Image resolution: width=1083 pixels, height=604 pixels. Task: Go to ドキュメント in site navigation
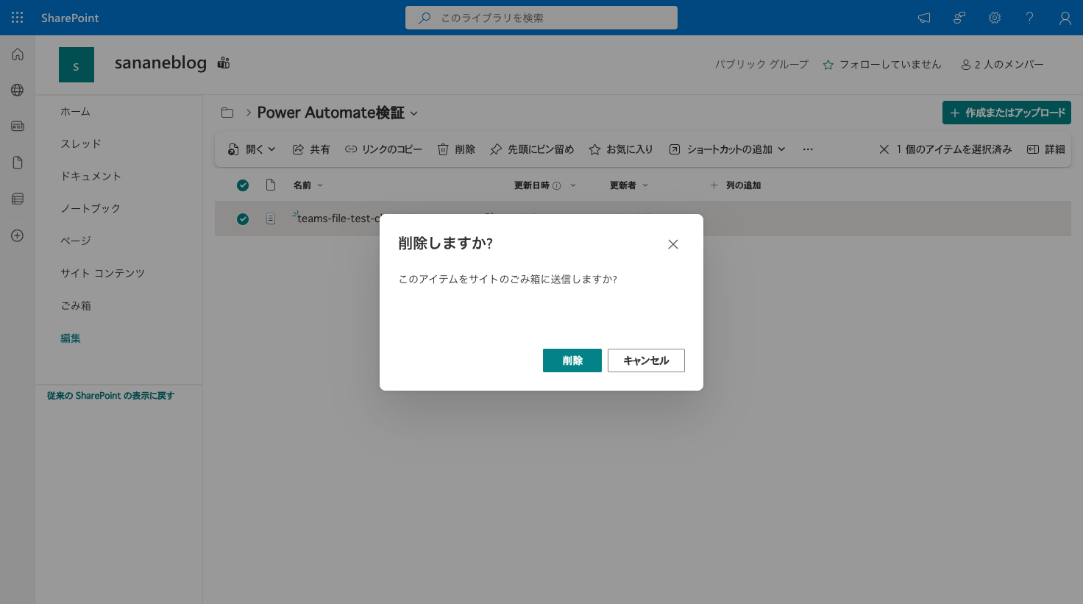tap(90, 176)
